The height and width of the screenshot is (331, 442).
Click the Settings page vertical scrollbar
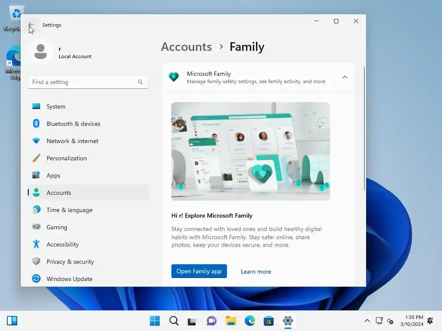coord(364,128)
